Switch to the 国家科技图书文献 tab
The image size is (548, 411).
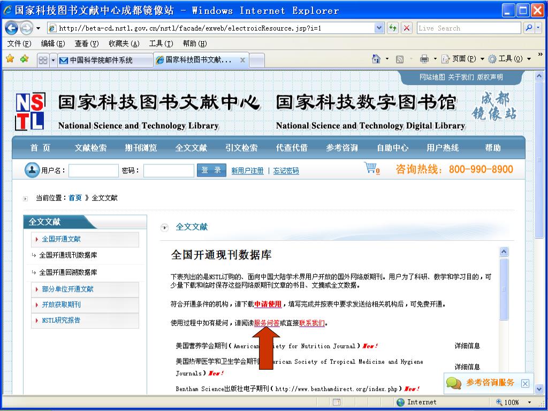tap(199, 60)
